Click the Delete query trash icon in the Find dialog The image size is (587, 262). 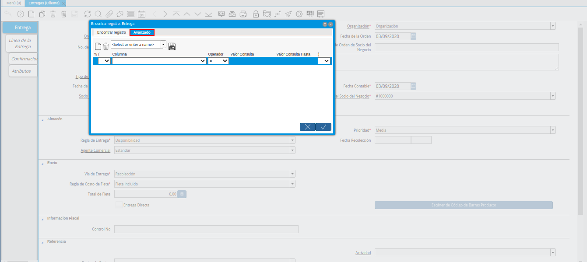(x=105, y=46)
